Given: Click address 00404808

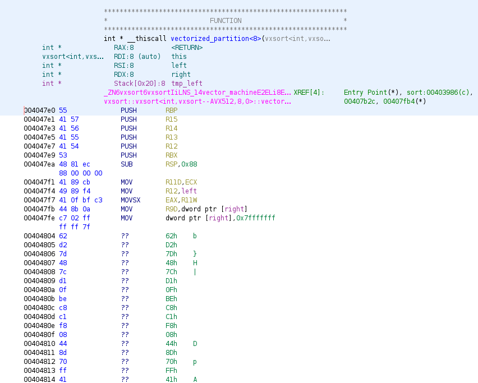Looking at the screenshot, I should tap(39, 272).
